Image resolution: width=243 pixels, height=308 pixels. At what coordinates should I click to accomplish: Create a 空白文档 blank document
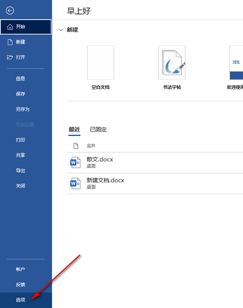[x=101, y=63]
